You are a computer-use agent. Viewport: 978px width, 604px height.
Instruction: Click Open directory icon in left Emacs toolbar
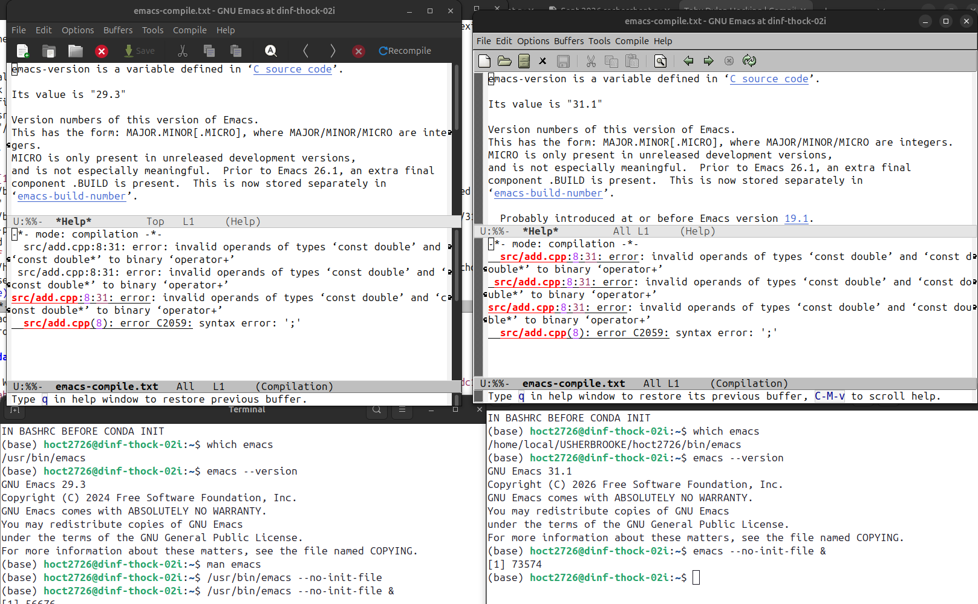tap(76, 51)
